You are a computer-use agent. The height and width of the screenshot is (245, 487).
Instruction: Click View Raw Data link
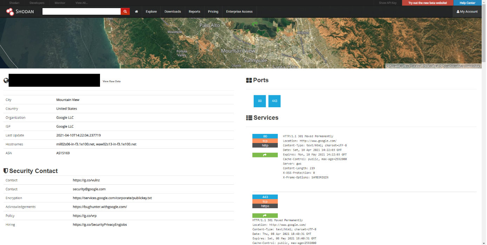(x=112, y=81)
